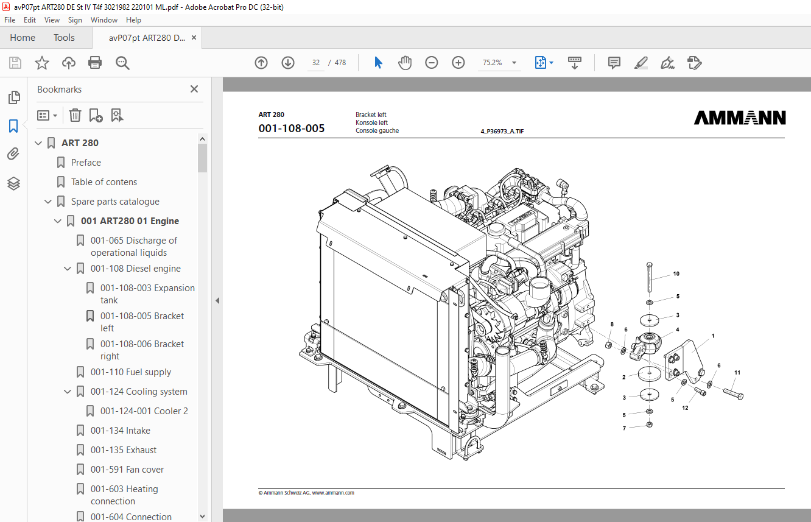Screen dimensions: 811x522
Task: Click the zoom percentage field
Action: coord(492,63)
